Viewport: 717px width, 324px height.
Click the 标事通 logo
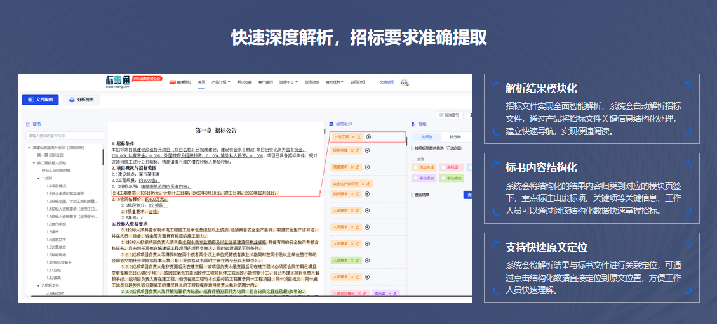pyautogui.click(x=117, y=82)
